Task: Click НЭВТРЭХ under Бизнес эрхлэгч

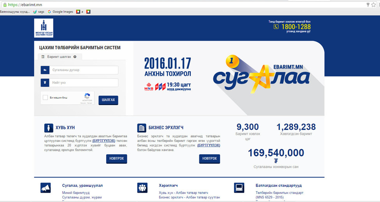Action: pyautogui.click(x=209, y=159)
